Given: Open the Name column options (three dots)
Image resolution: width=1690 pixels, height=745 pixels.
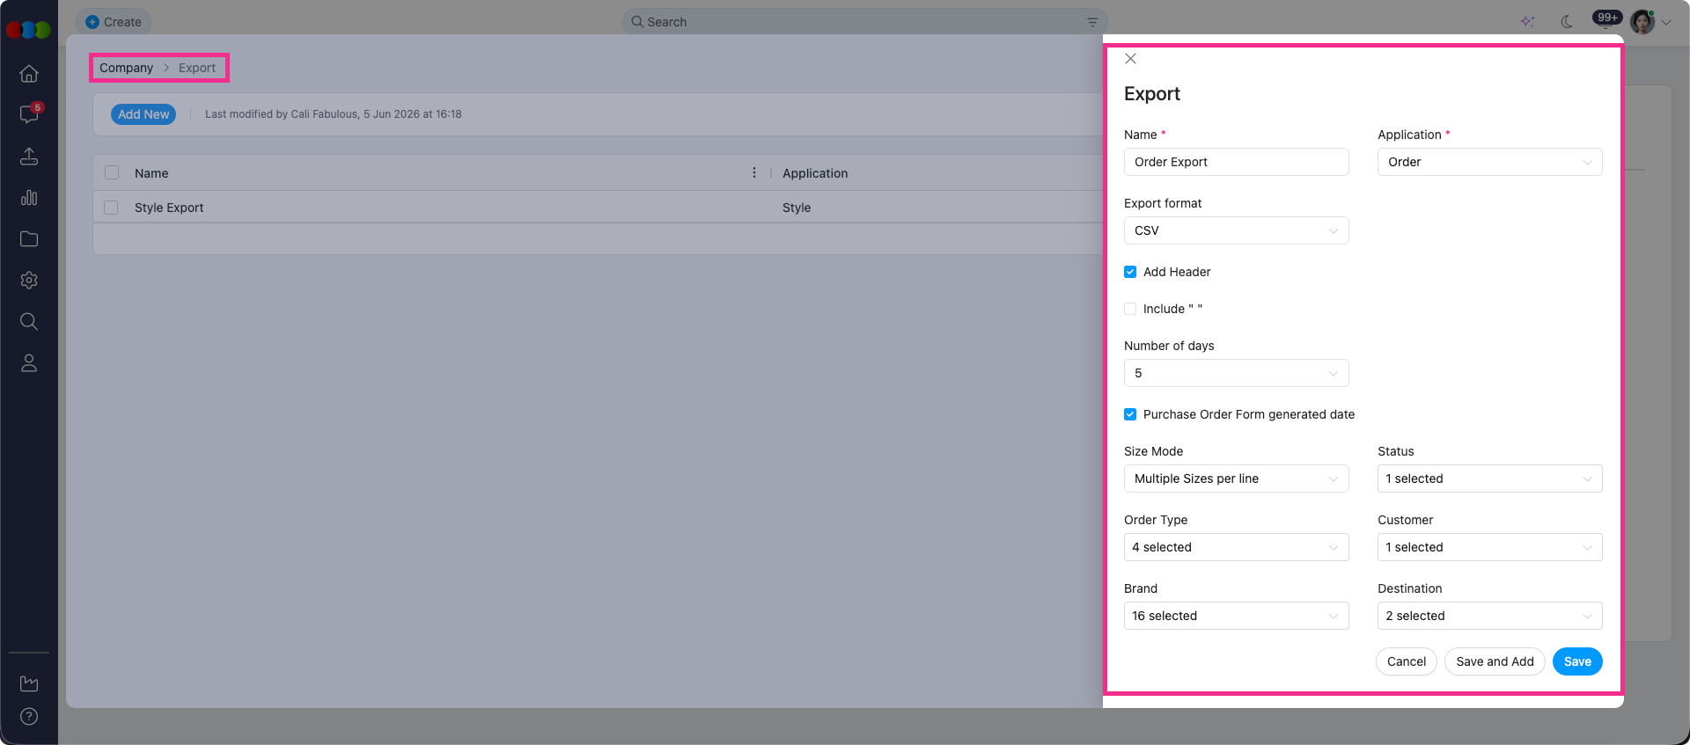Looking at the screenshot, I should click(754, 172).
